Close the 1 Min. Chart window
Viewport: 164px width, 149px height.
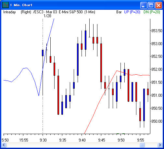click(158, 5)
